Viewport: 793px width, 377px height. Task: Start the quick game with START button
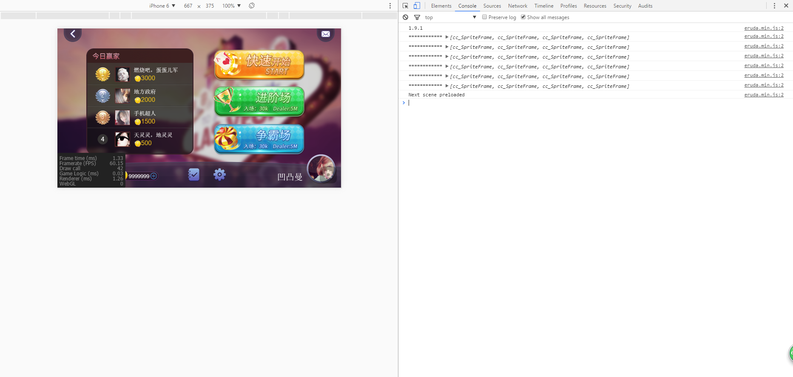259,65
